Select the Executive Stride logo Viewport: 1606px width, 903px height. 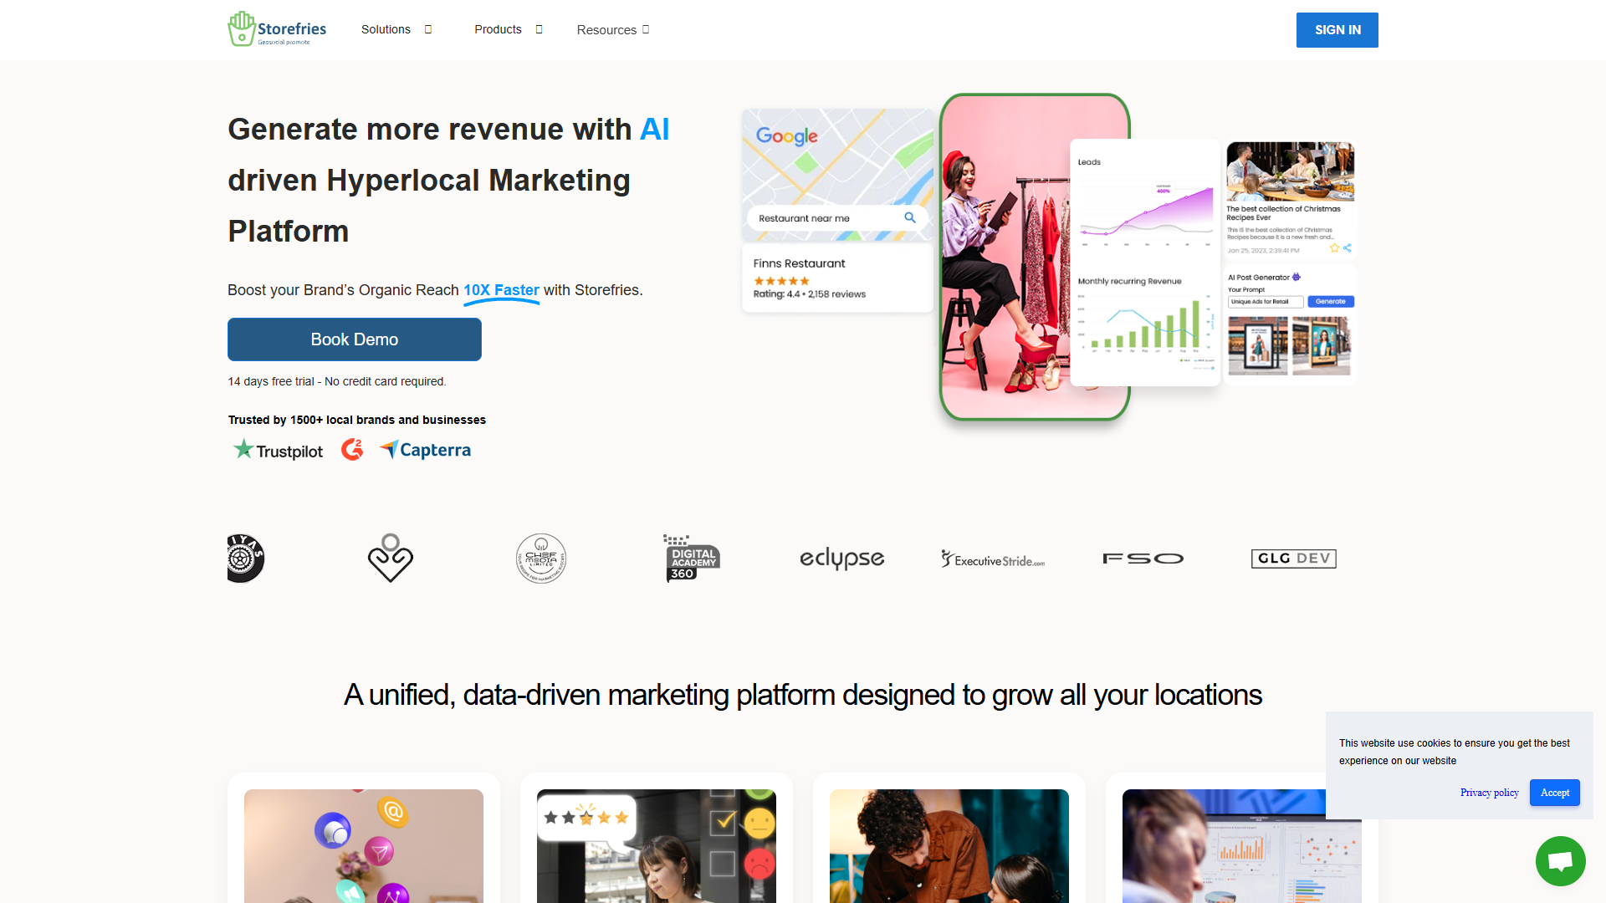993,559
